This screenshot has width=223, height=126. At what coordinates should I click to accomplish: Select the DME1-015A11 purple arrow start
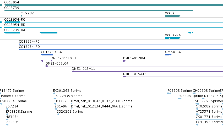[x=73, y=71]
